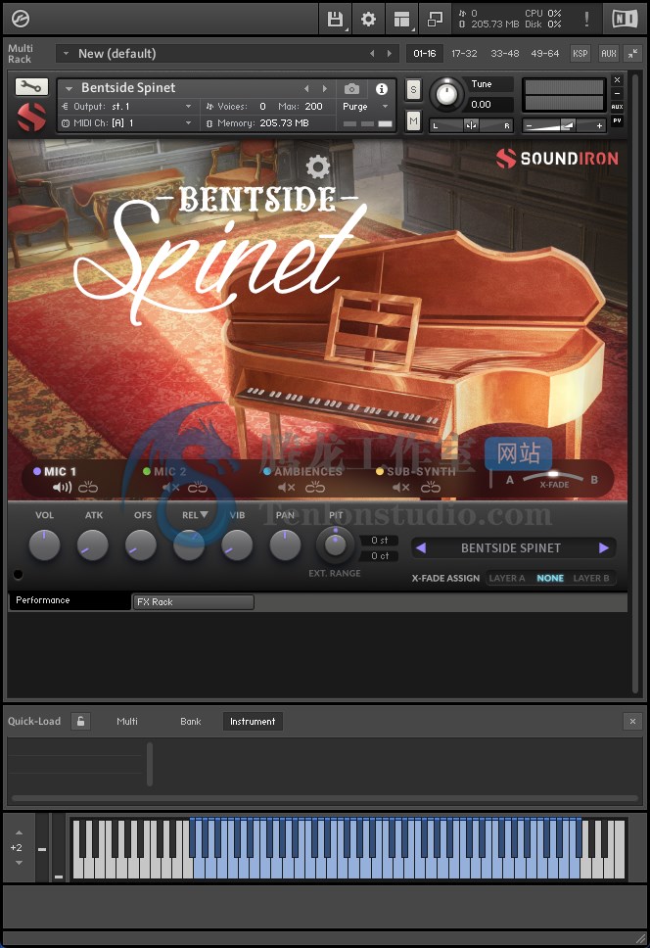Click SUB-SYNTH link chain icon
650x948 pixels.
coord(430,487)
